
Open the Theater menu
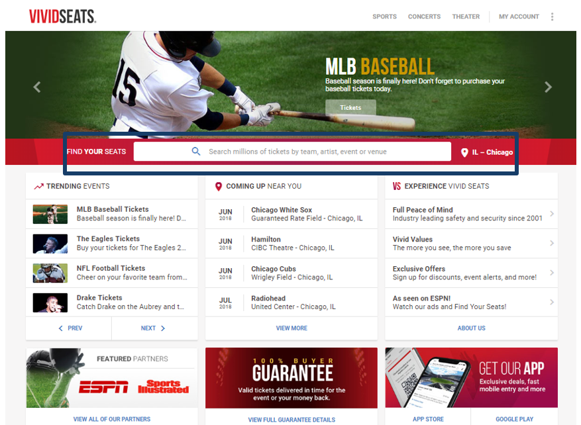[x=466, y=17]
